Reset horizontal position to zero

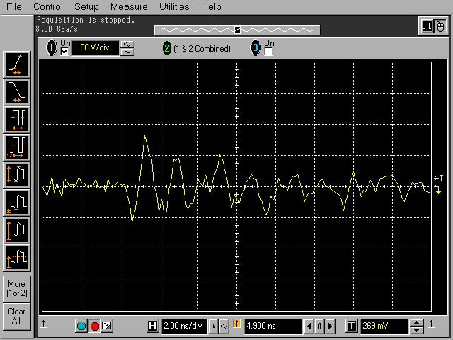[x=319, y=327]
